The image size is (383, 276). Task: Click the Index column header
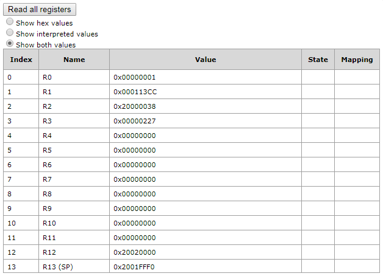tap(21, 60)
